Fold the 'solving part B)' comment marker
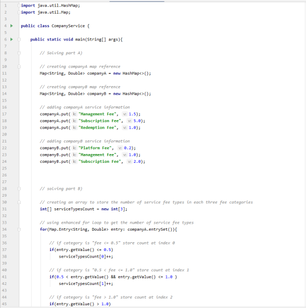 (19, 189)
